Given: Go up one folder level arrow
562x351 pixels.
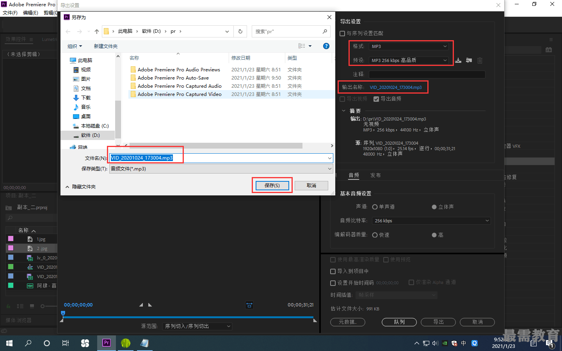Looking at the screenshot, I should point(97,32).
